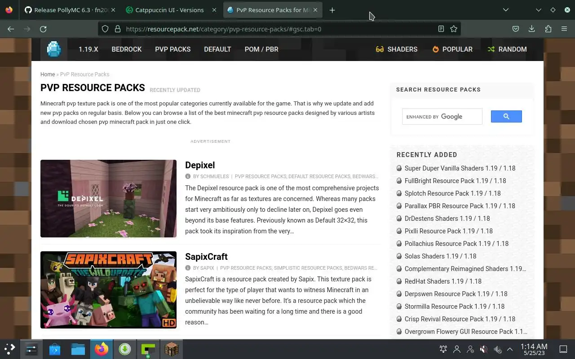Click the SapixCraft preview thumbnail
This screenshot has height=359, width=575.
108,290
